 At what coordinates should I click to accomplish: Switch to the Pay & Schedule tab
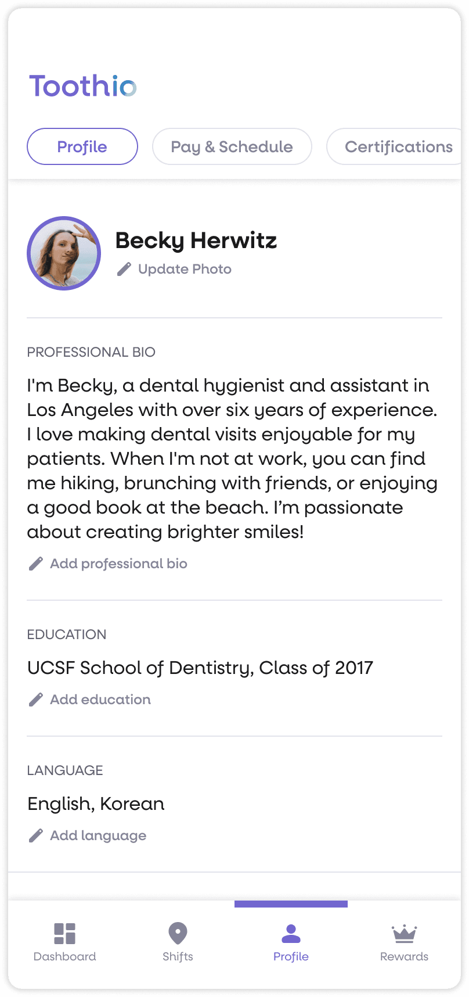tap(232, 146)
